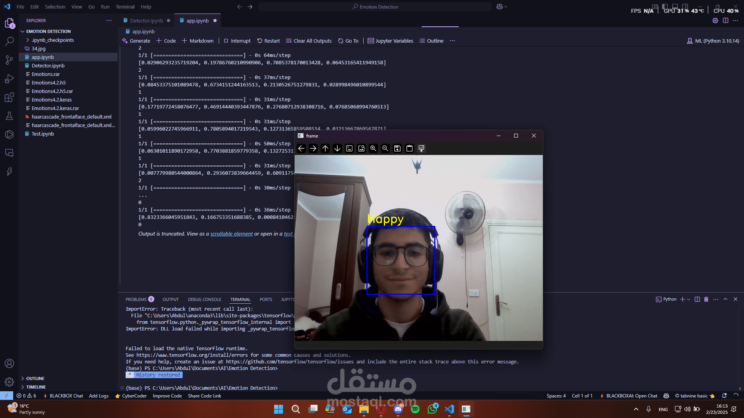Copy frame image to clipboard
The image size is (744, 418).
409,148
